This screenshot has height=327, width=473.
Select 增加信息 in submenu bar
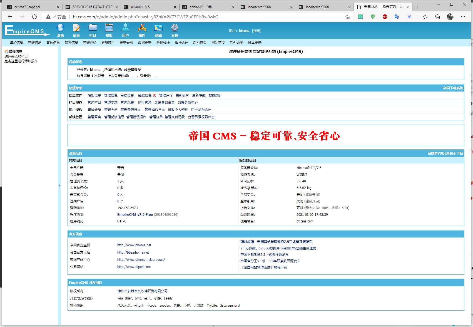click(x=16, y=43)
